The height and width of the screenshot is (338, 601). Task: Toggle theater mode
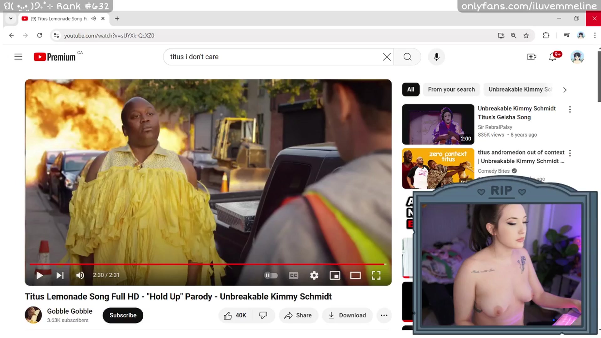pyautogui.click(x=355, y=275)
